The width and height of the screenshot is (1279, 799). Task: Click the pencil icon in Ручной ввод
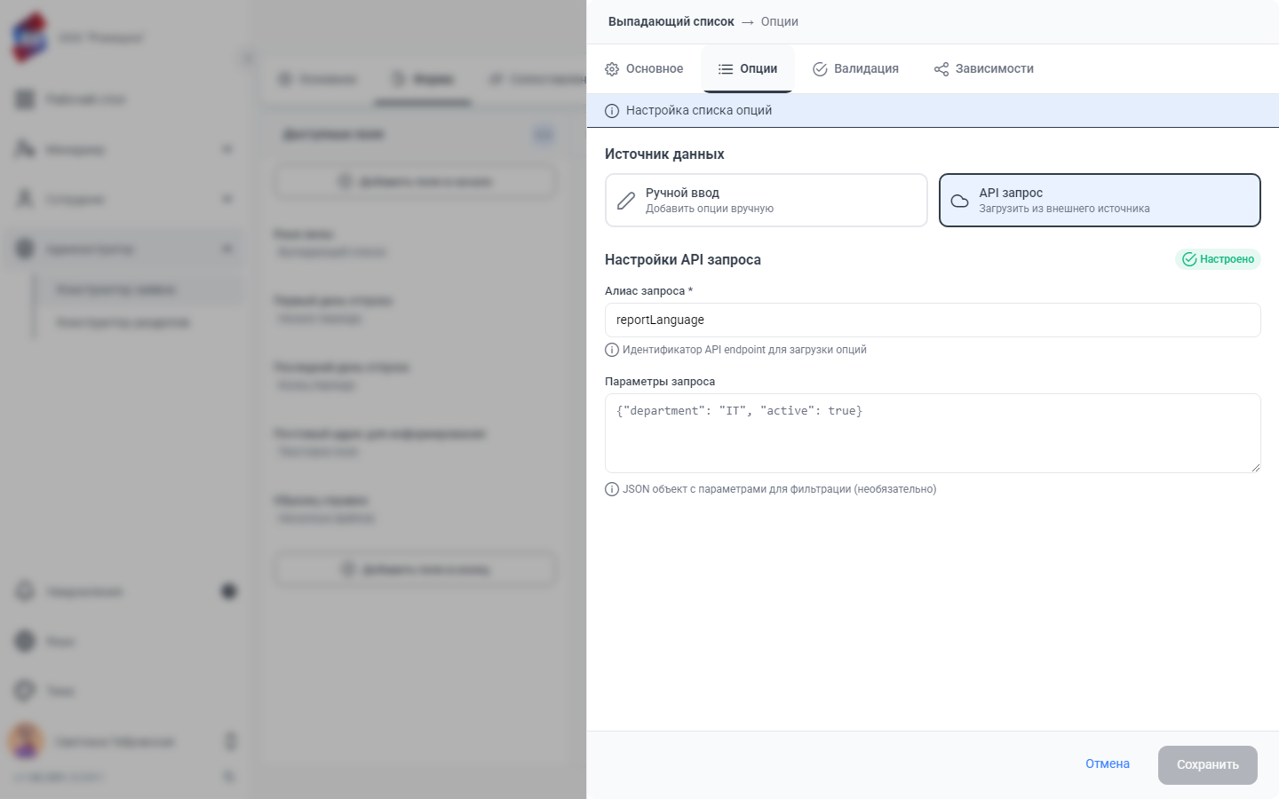[626, 201]
